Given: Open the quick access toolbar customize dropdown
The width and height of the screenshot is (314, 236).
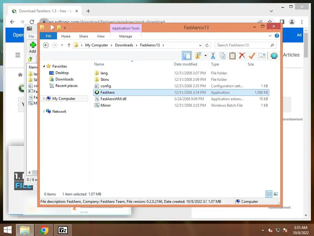Looking at the screenshot, I should 65,28.
